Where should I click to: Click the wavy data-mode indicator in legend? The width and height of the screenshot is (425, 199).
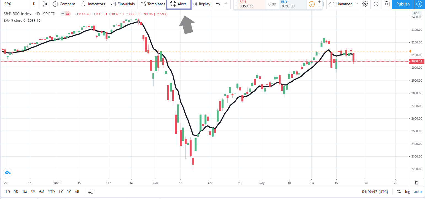pos(68,13)
